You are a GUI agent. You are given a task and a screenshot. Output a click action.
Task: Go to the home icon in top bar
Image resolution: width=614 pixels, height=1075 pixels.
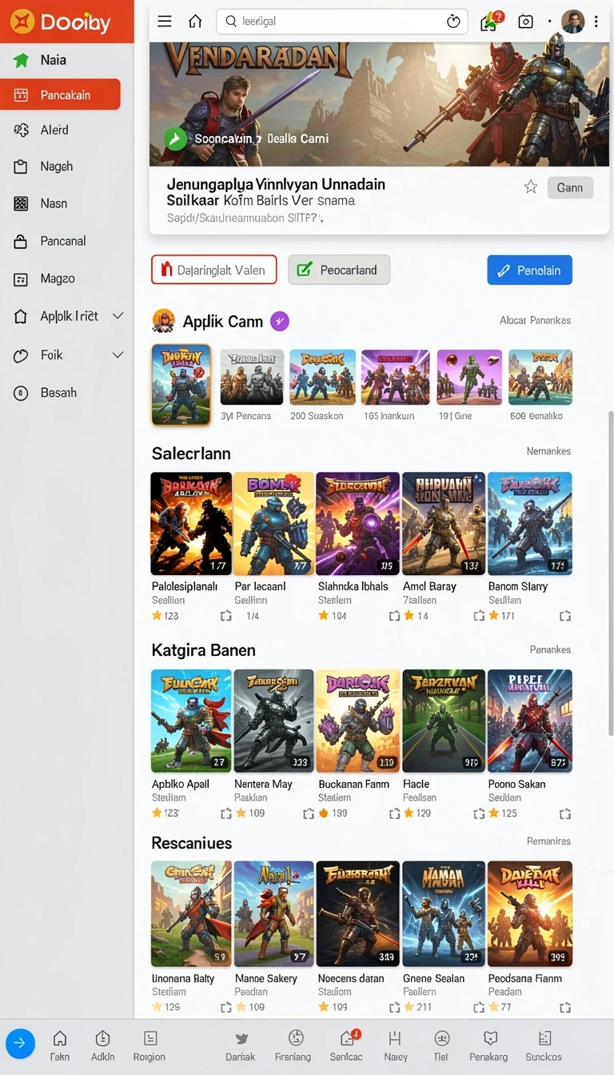tap(195, 22)
